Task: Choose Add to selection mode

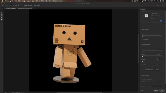Action: [11, 5]
